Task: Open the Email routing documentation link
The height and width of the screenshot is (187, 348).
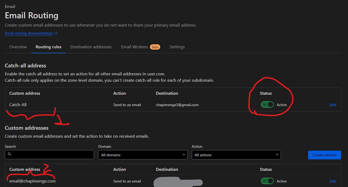Action: pyautogui.click(x=28, y=33)
